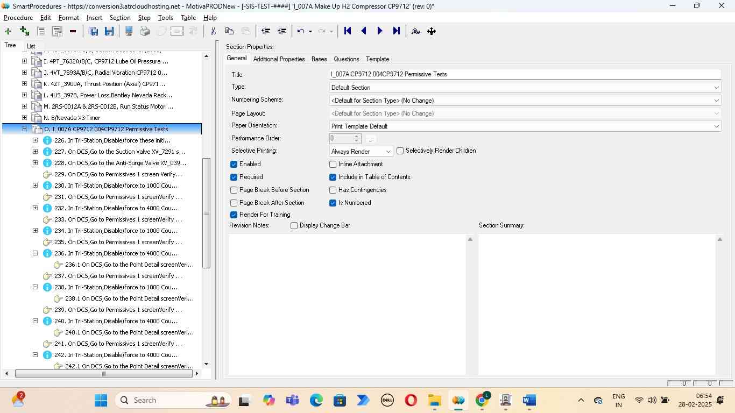Open the Numbering Scheme dropdown
This screenshot has width=735, height=413.
coord(525,101)
